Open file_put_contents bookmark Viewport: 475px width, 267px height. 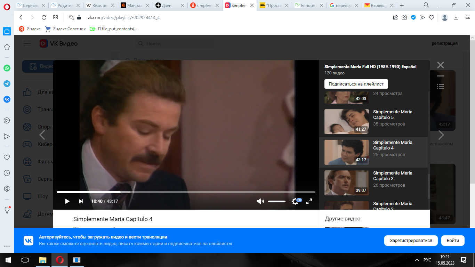[x=114, y=29]
